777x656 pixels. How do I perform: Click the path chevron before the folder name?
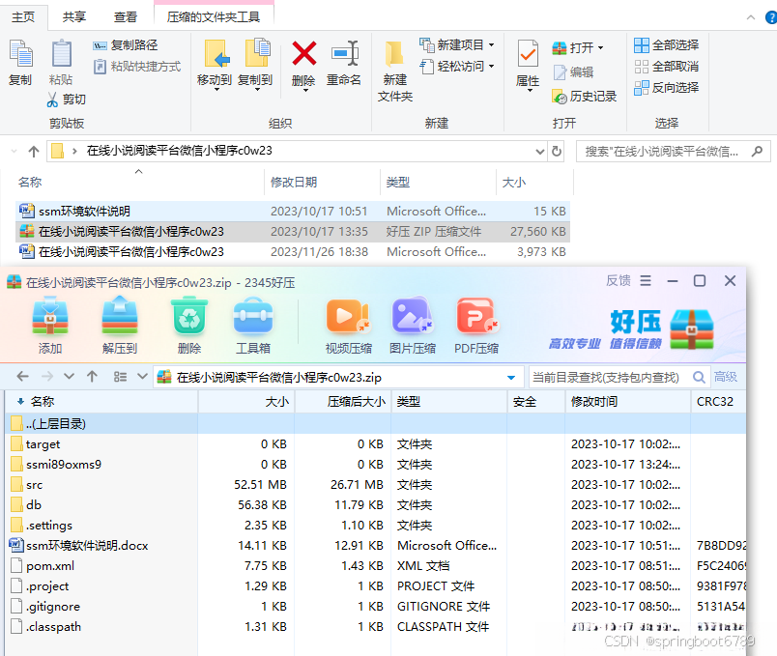tap(74, 151)
